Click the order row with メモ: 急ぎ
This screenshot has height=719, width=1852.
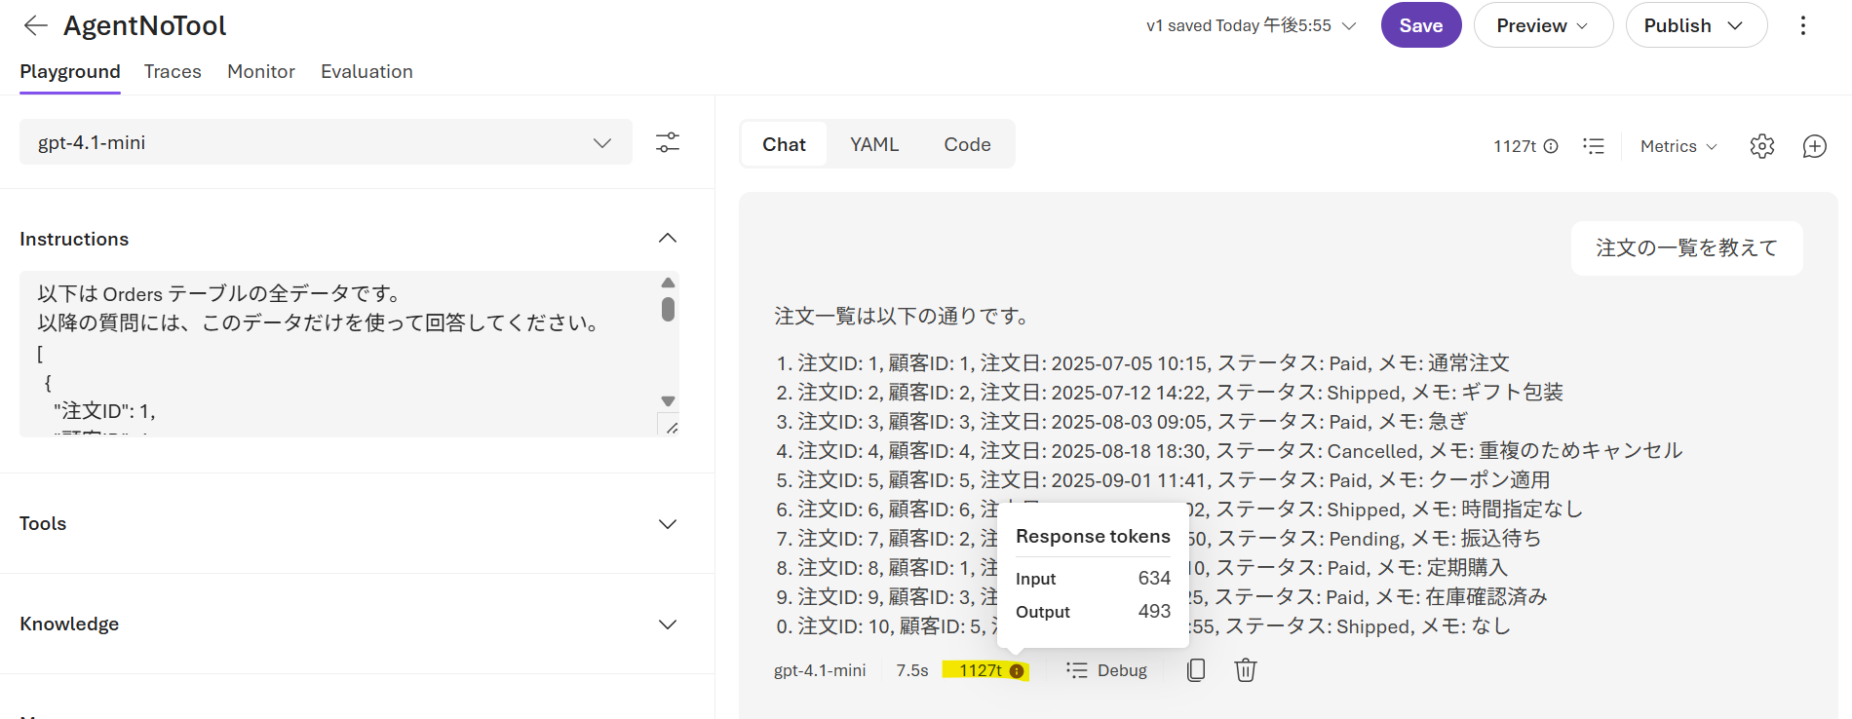coord(1122,422)
